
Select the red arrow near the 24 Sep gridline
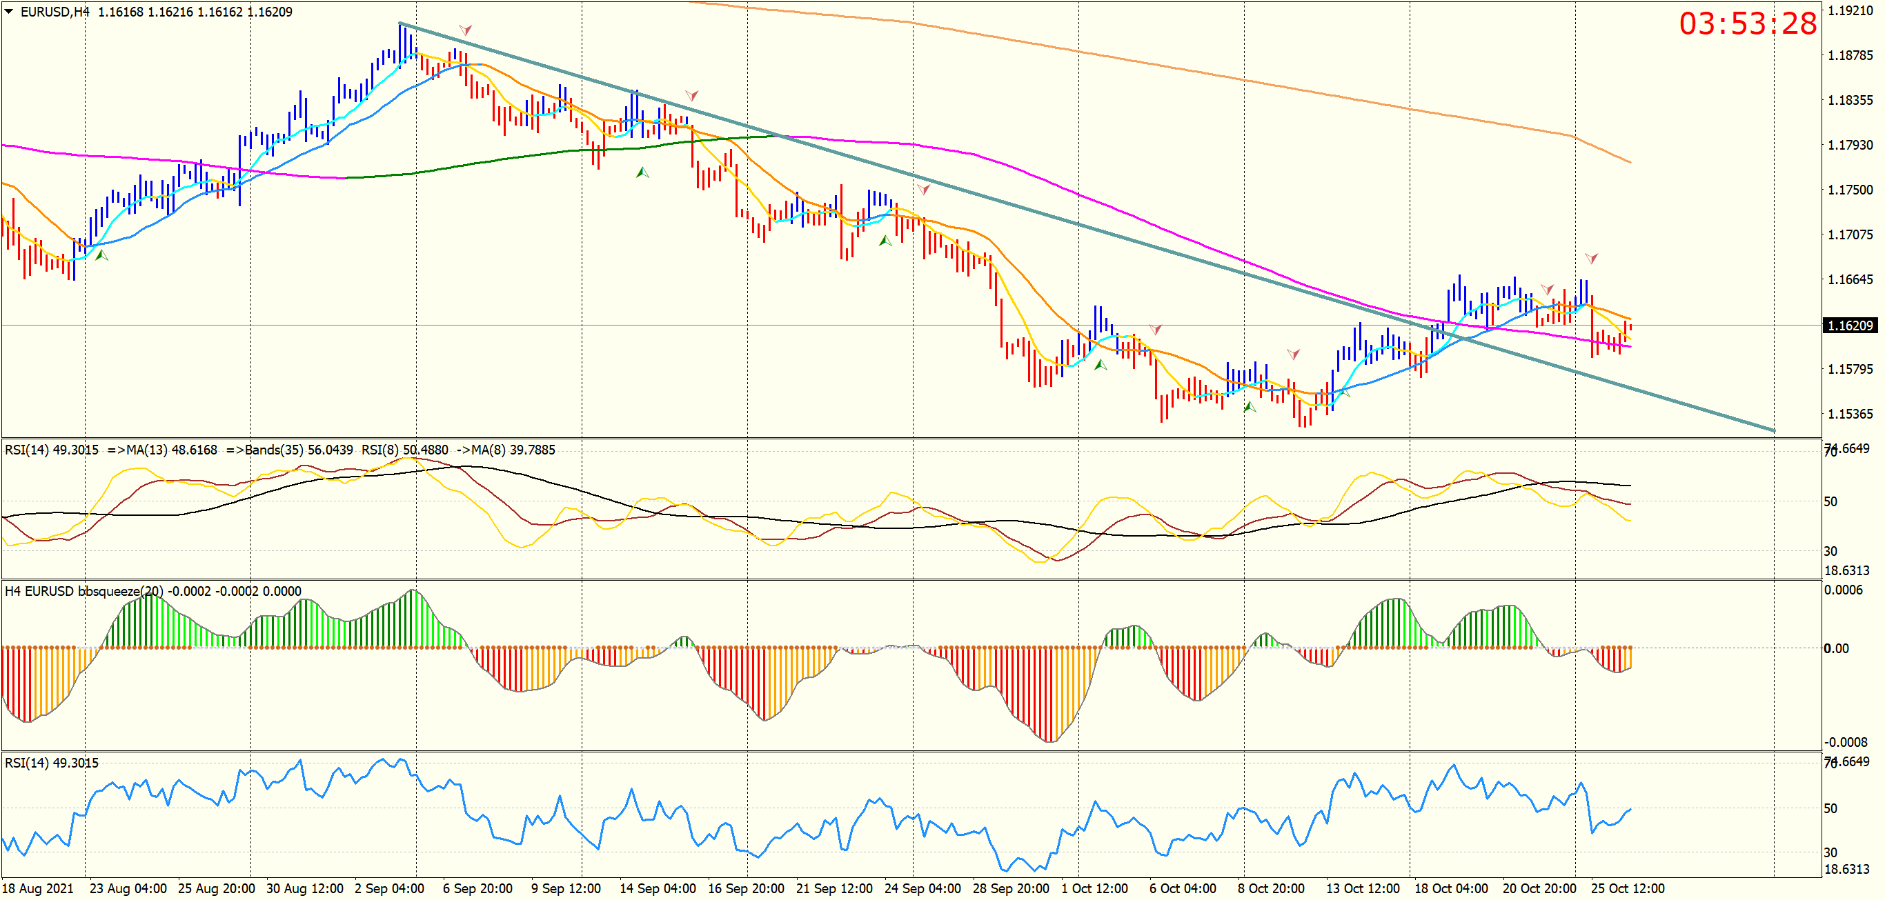(x=923, y=190)
